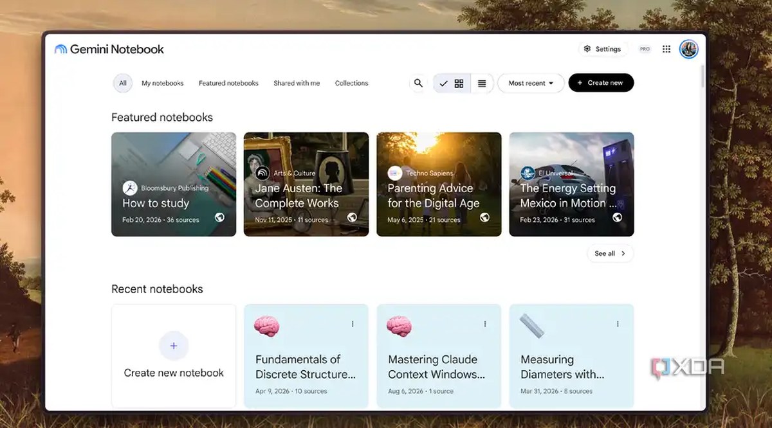Click brain emoji on Mastering Claude Context Windows
The width and height of the screenshot is (772, 428).
(399, 326)
